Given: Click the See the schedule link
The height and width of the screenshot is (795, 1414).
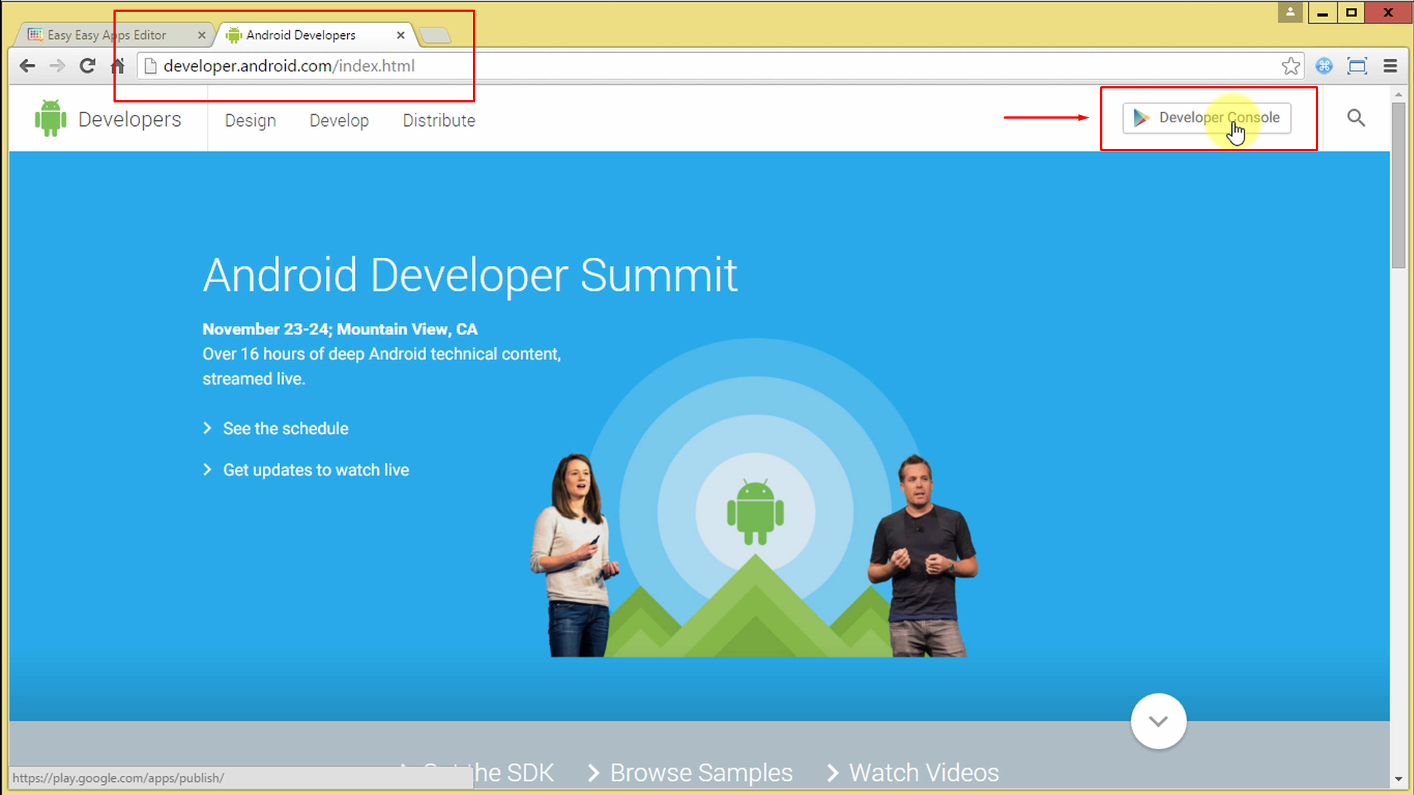Looking at the screenshot, I should pyautogui.click(x=285, y=428).
